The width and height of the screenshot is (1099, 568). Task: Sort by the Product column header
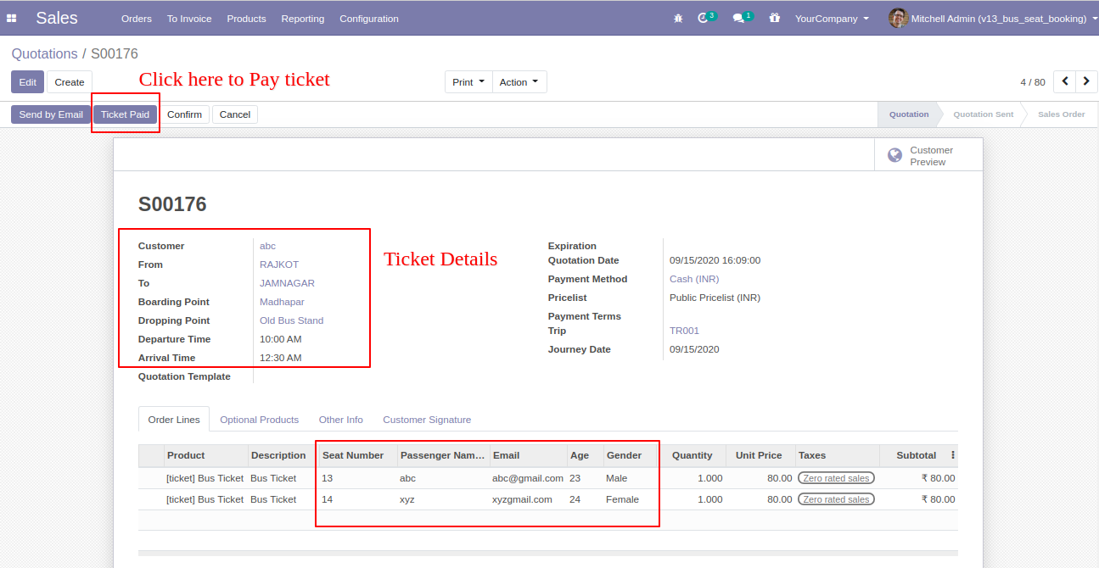[205, 455]
